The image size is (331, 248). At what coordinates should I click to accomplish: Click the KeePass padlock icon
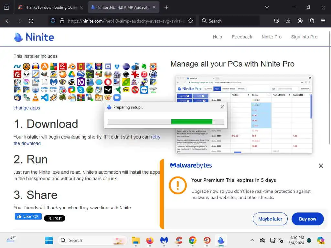[x=153, y=74]
